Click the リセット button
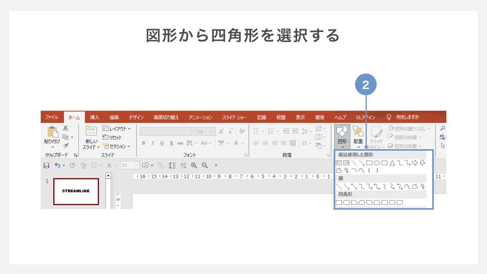Screen dimensions: 487x274 click(x=112, y=137)
